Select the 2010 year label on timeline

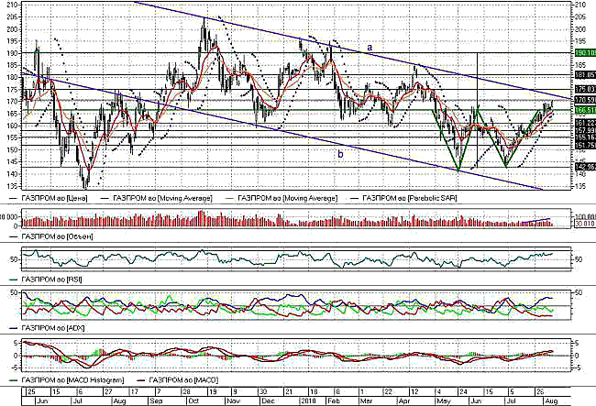coord(308,401)
